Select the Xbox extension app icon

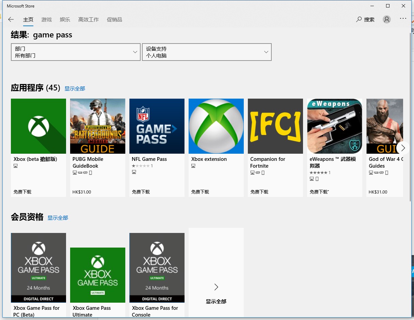216,126
